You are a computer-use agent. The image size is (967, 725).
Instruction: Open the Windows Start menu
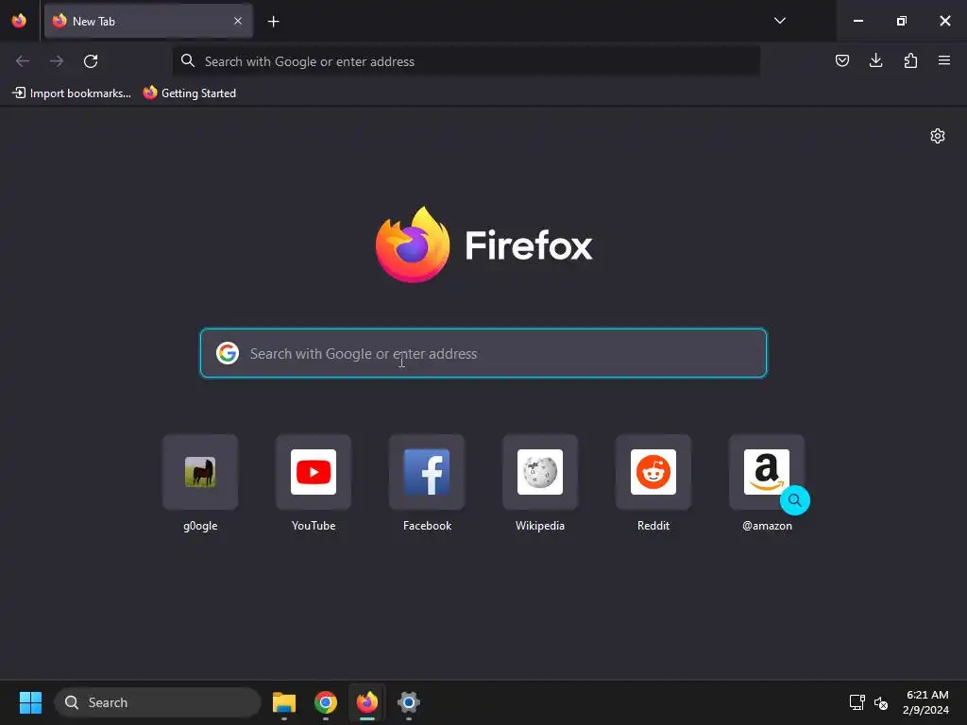pos(30,702)
